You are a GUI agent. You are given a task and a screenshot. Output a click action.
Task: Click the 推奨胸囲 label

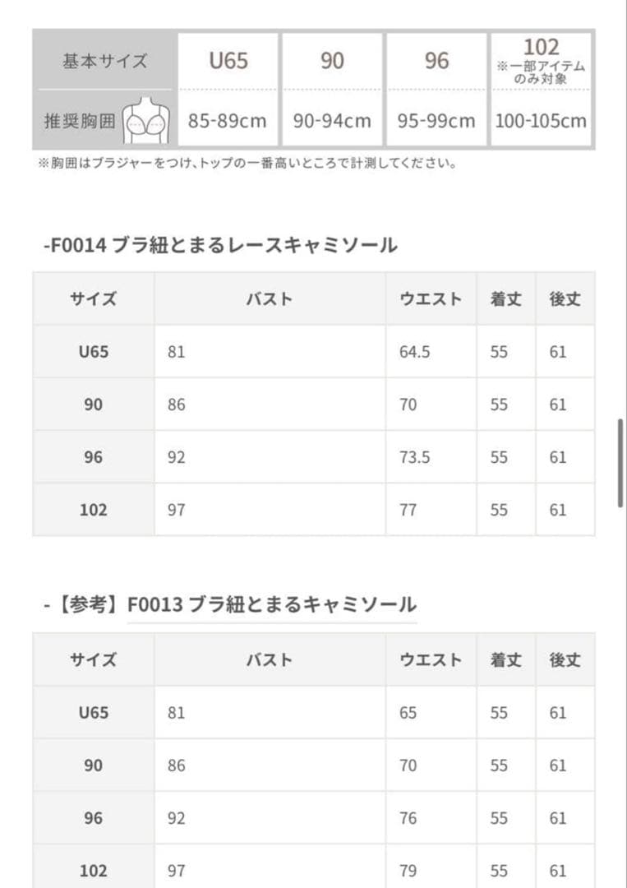pyautogui.click(x=80, y=121)
